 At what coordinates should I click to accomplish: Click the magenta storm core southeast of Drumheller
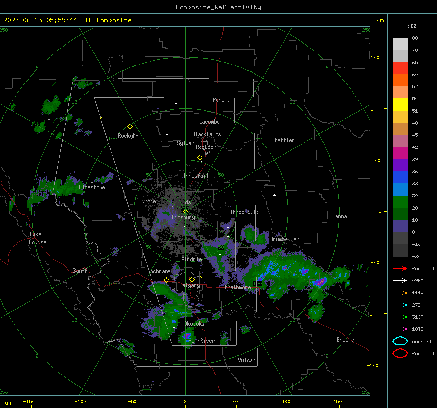coord(320,282)
